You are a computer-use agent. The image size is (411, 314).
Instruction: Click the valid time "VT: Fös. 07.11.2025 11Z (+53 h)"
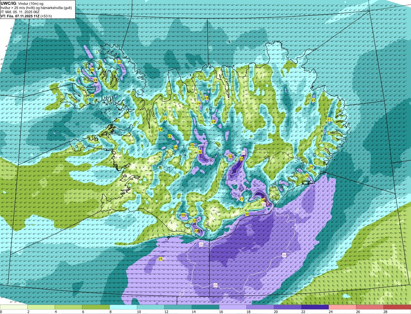[26, 16]
